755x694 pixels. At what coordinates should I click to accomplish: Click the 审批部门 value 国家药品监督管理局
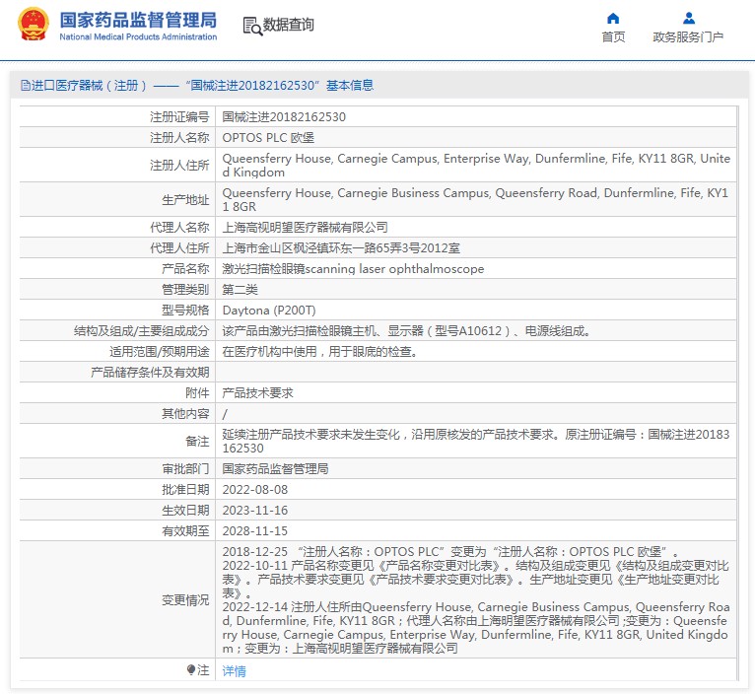275,468
